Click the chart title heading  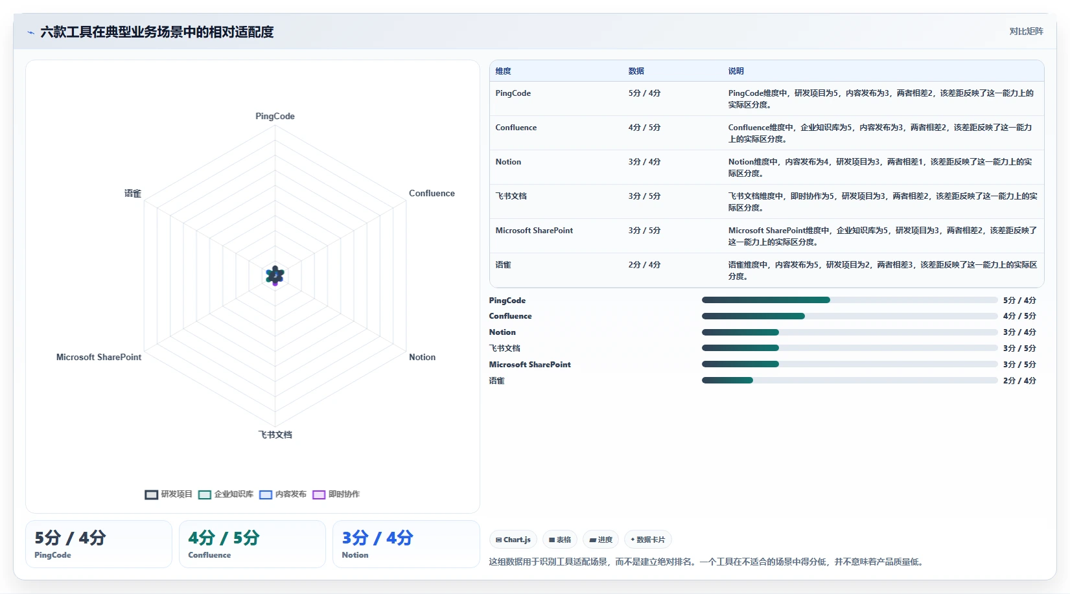point(157,32)
